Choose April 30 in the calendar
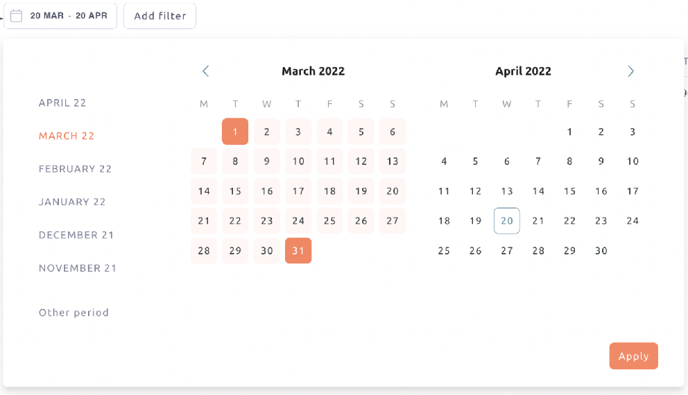 click(x=601, y=251)
